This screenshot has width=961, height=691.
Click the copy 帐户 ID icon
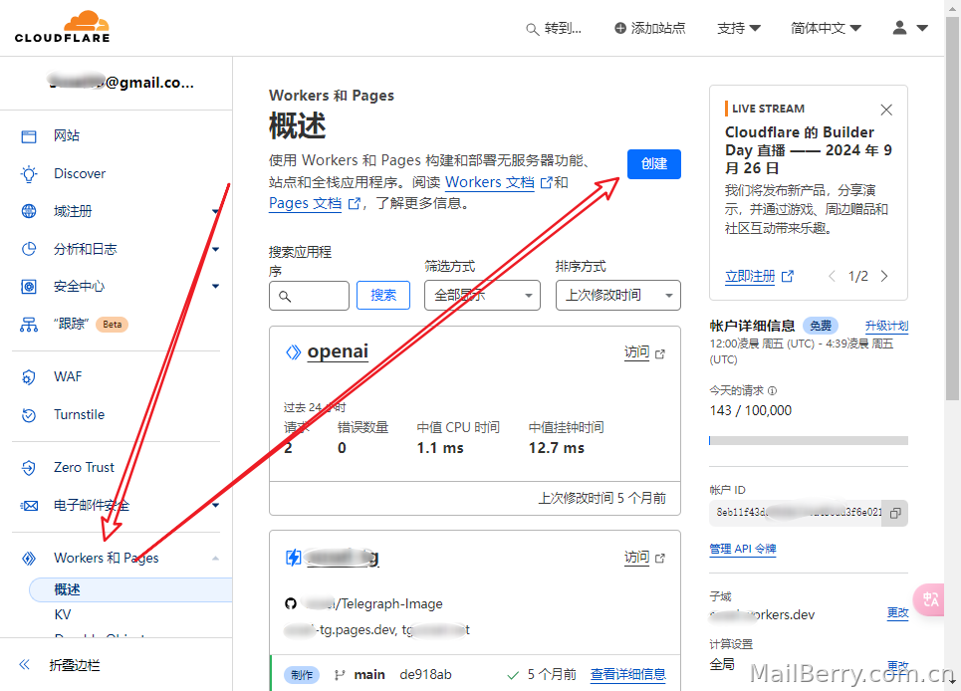895,513
